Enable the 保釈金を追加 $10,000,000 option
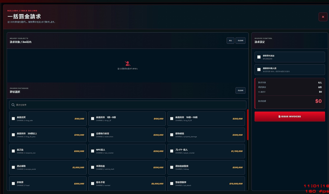This screenshot has width=329, height=194. 259,57
